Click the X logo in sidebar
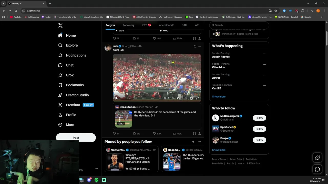 (x=60, y=25)
